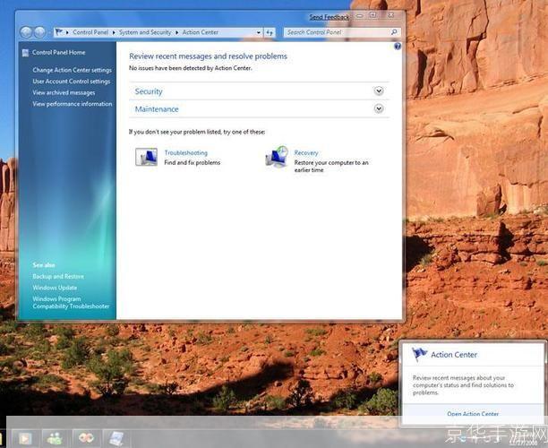Open User Account Control settings
The width and height of the screenshot is (548, 448).
pyautogui.click(x=72, y=82)
